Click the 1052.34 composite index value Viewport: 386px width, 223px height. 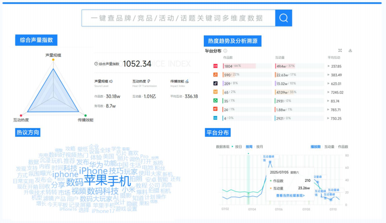(137, 64)
